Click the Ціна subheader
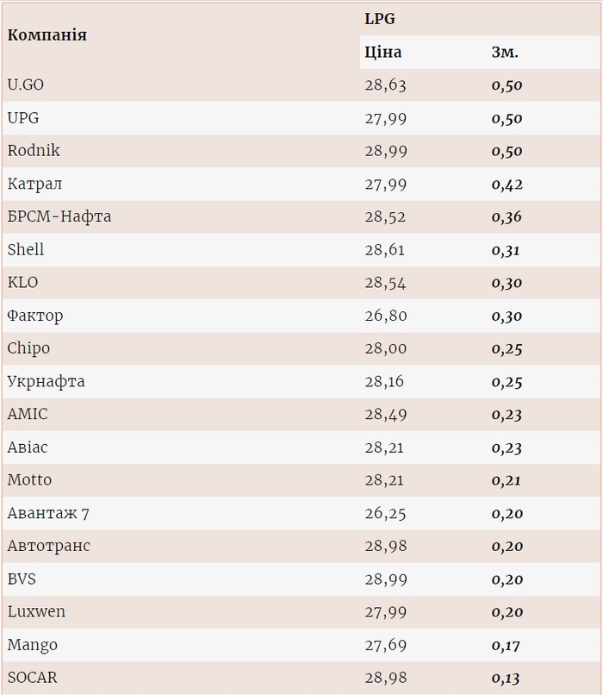 tap(383, 53)
